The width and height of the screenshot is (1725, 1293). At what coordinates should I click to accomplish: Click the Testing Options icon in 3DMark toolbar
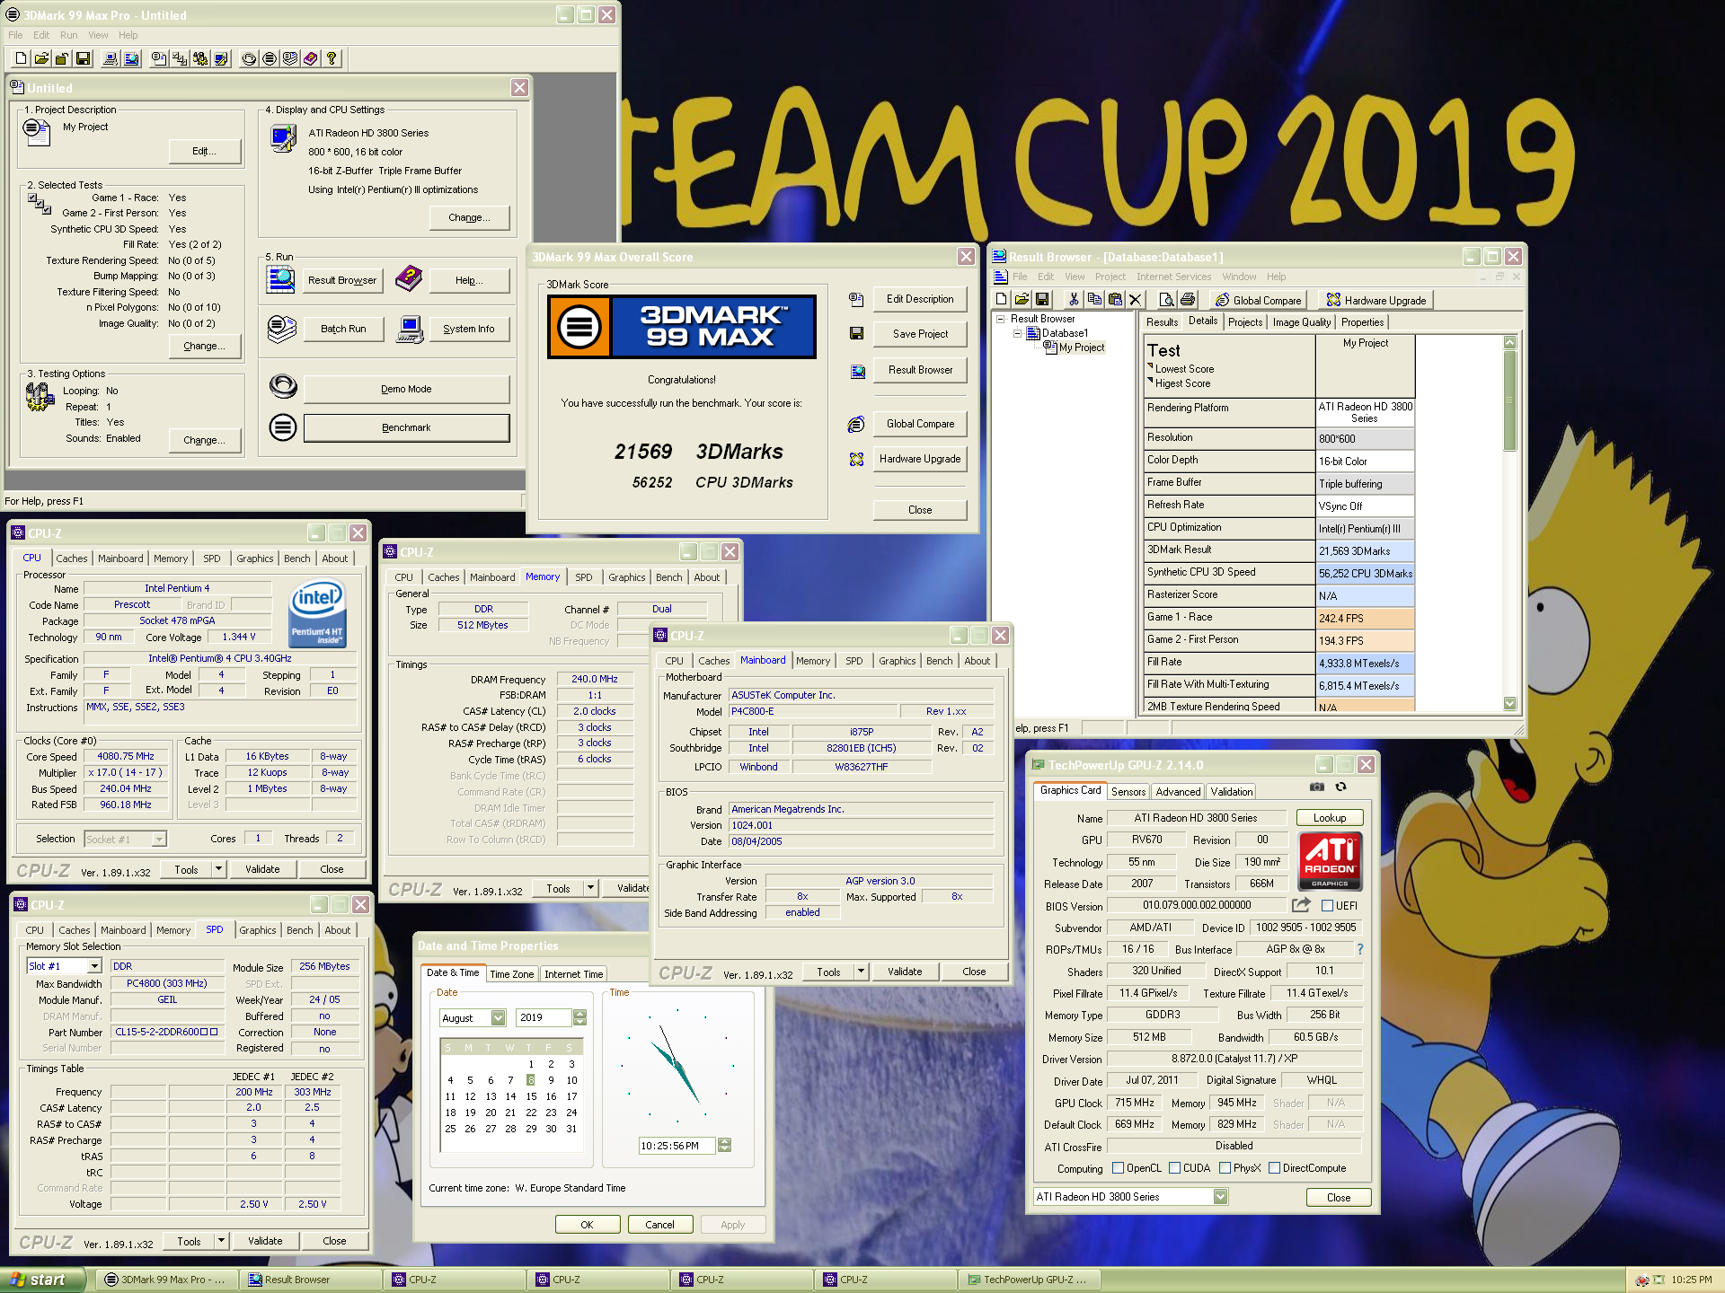[200, 58]
